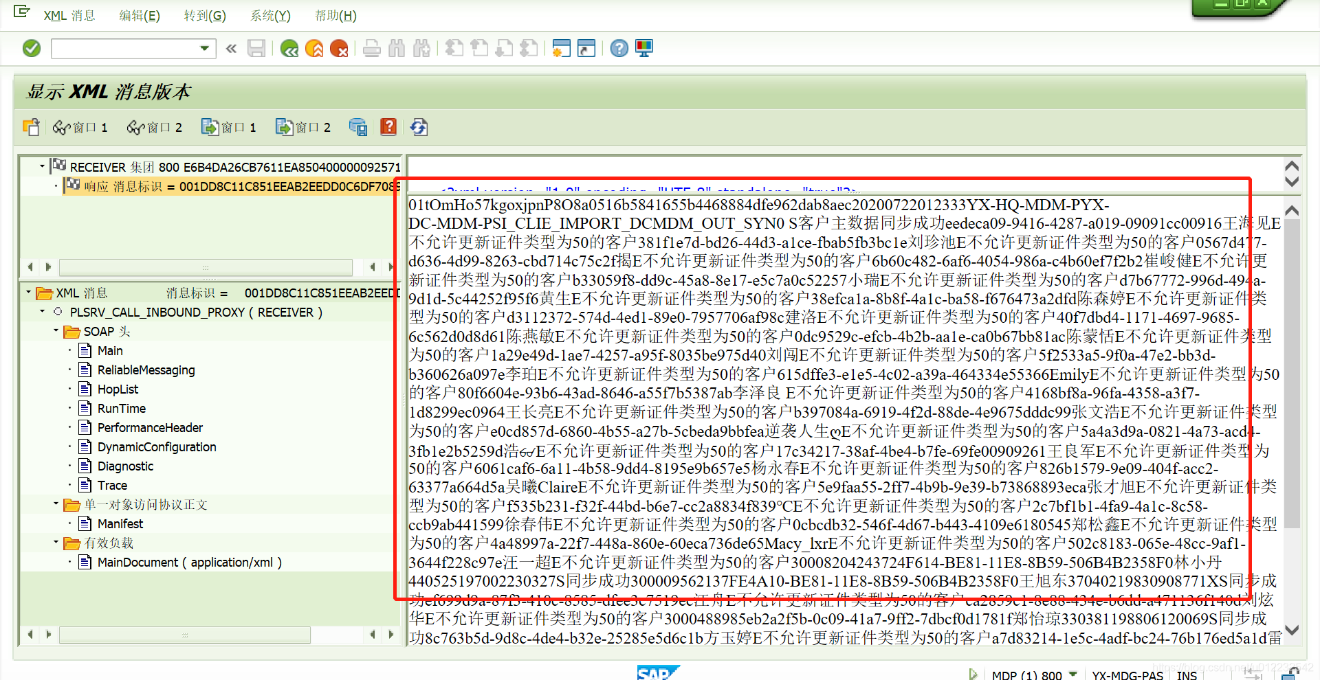Viewport: 1320px width, 680px height.
Task: Open the Trace item
Action: (x=112, y=486)
